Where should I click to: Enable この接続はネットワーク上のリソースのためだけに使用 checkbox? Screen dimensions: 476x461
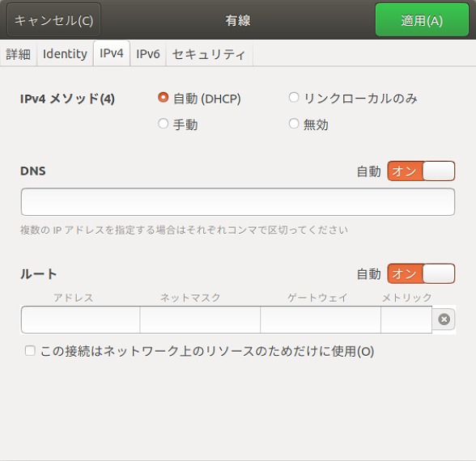(x=30, y=351)
